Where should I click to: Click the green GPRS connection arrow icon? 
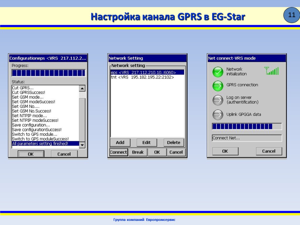click(x=218, y=86)
